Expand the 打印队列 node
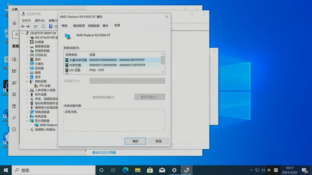 pos(27,55)
